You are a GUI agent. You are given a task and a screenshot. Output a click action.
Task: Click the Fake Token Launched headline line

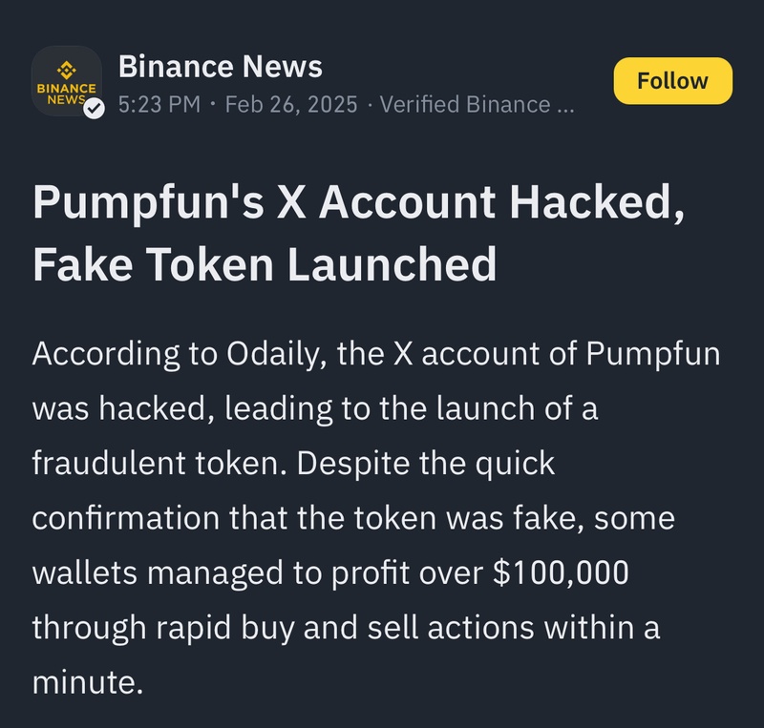point(265,263)
